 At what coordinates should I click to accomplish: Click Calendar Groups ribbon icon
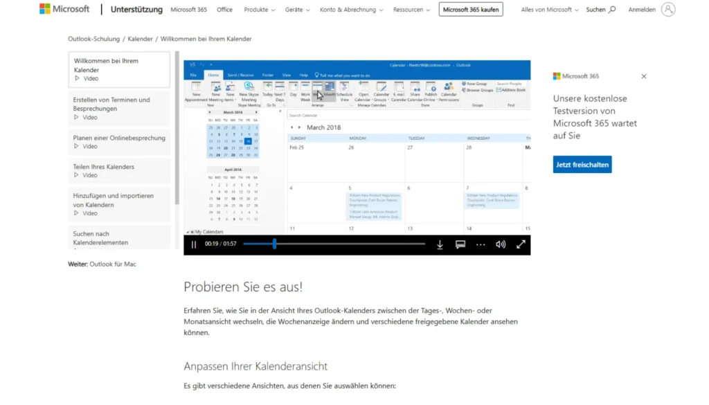[382, 92]
